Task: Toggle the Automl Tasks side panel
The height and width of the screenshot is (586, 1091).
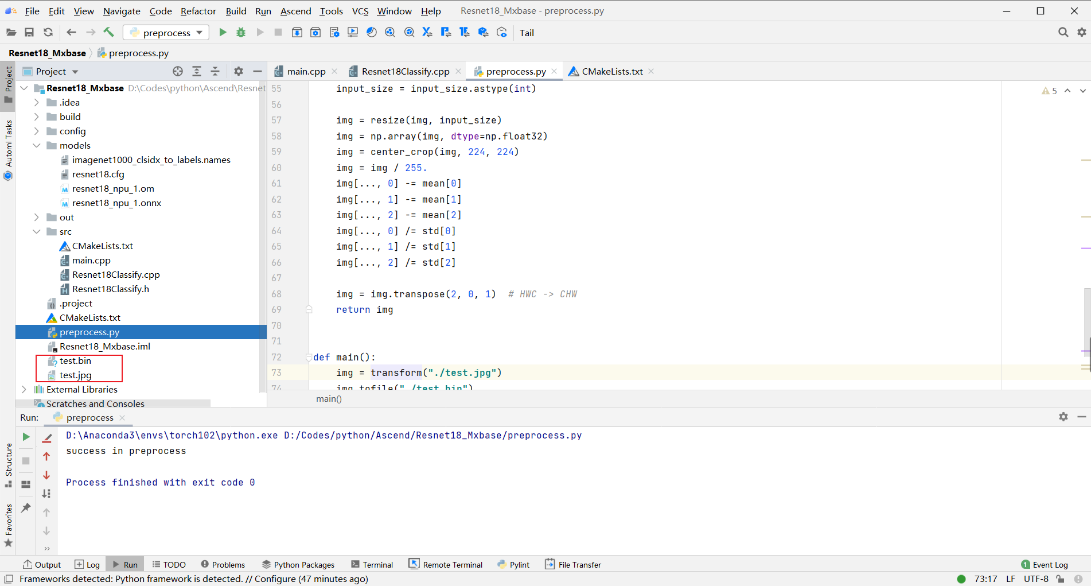Action: pos(8,149)
